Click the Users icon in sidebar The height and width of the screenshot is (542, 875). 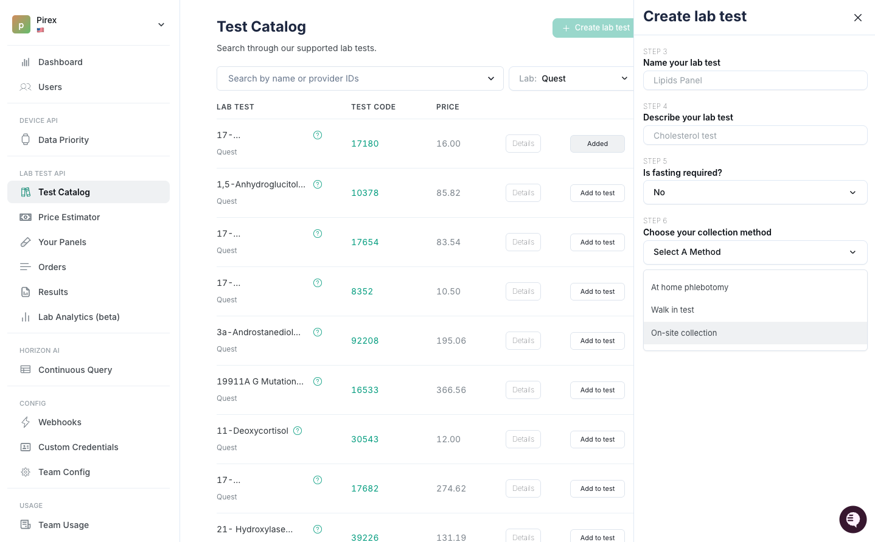(26, 87)
